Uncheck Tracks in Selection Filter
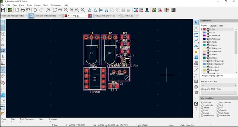Image resolution: width=238 pixels, height=127 pixels. [202, 108]
